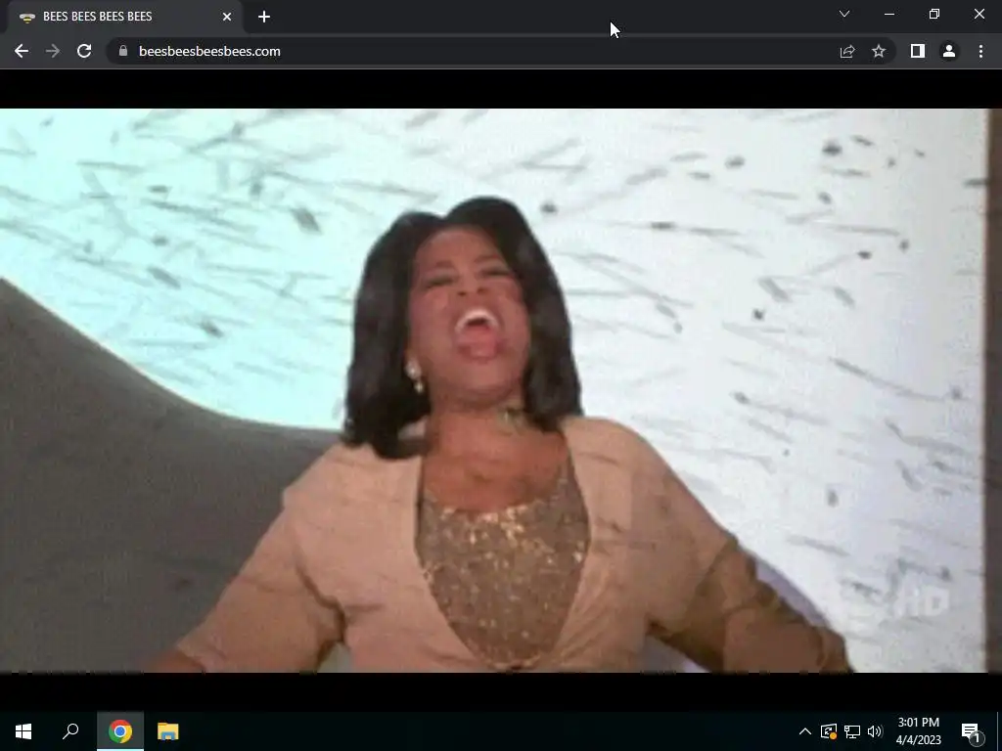Select the BEES BEES BEES BEES tab

coord(124,17)
